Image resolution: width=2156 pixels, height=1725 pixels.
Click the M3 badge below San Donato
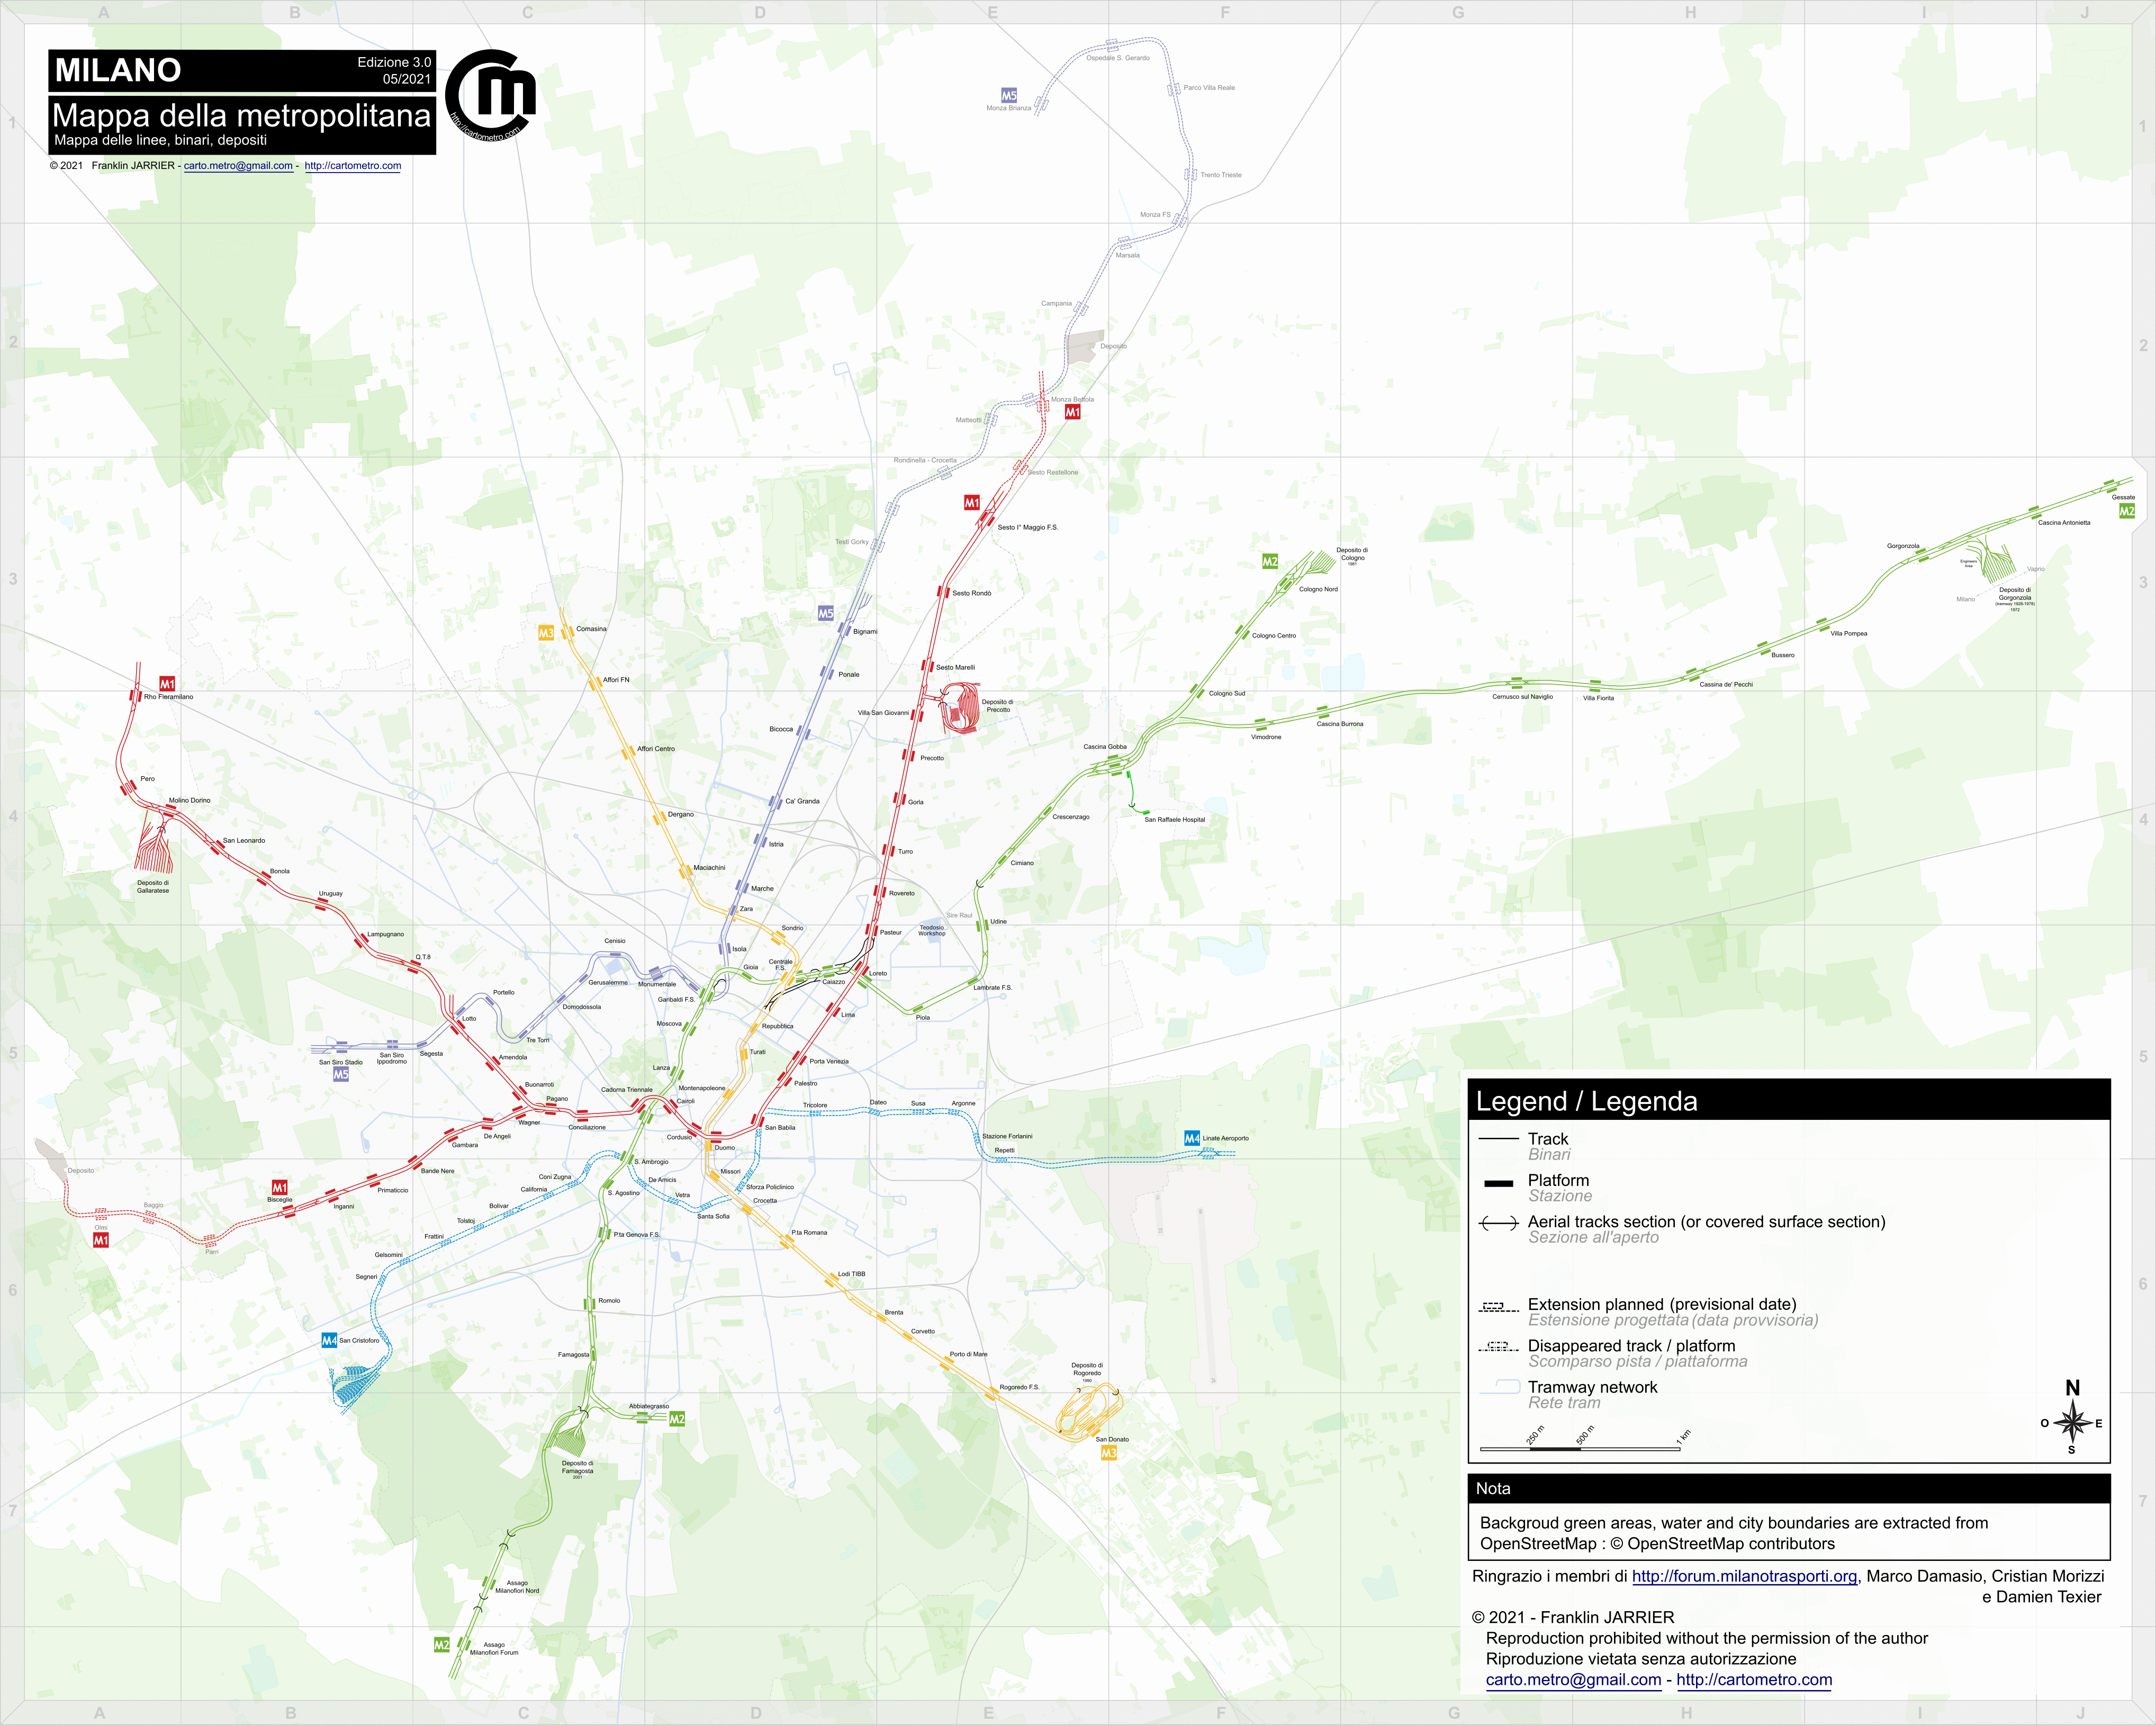pos(1108,1453)
